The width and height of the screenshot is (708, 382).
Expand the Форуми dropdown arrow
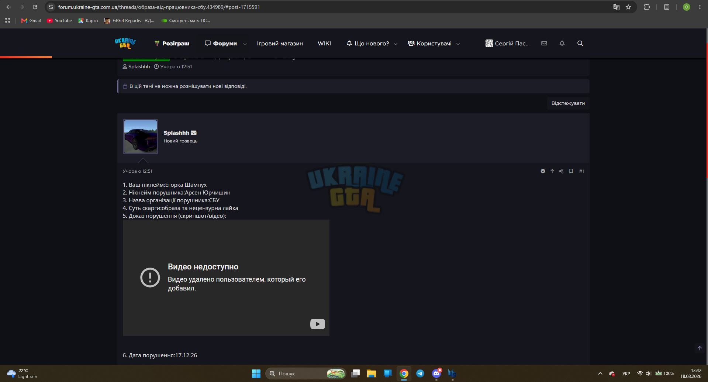(245, 44)
